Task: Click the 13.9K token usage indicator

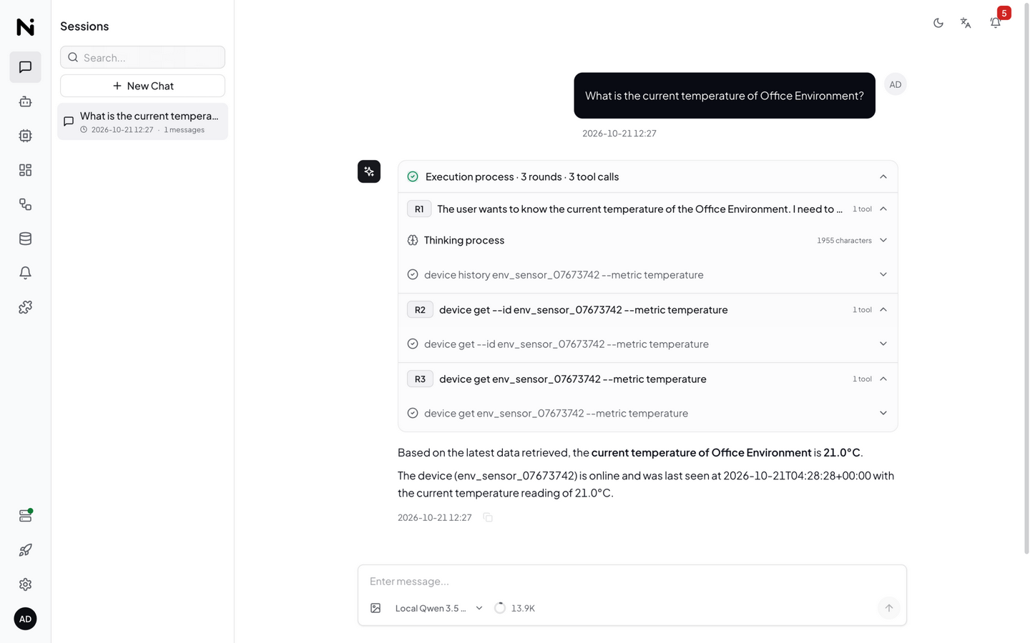Action: click(x=515, y=608)
